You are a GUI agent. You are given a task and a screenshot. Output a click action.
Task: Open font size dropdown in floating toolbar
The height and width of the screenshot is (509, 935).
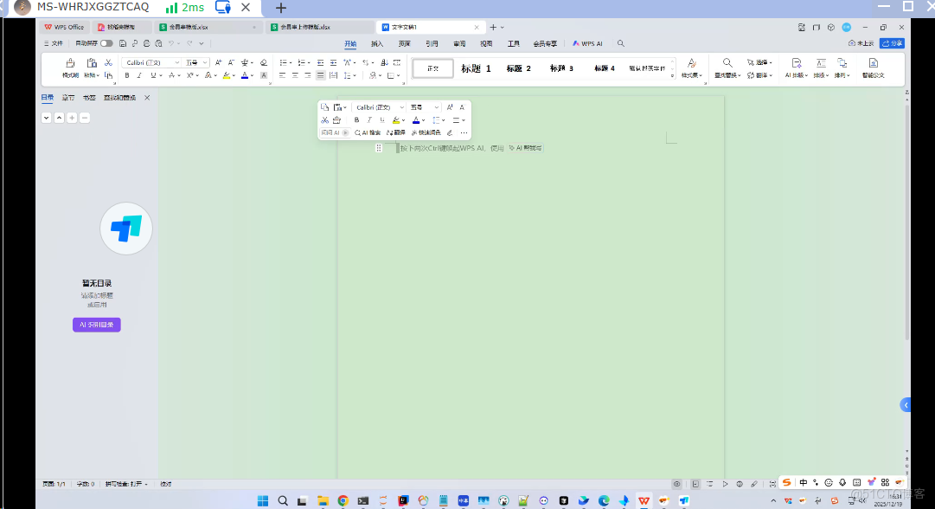pyautogui.click(x=437, y=107)
